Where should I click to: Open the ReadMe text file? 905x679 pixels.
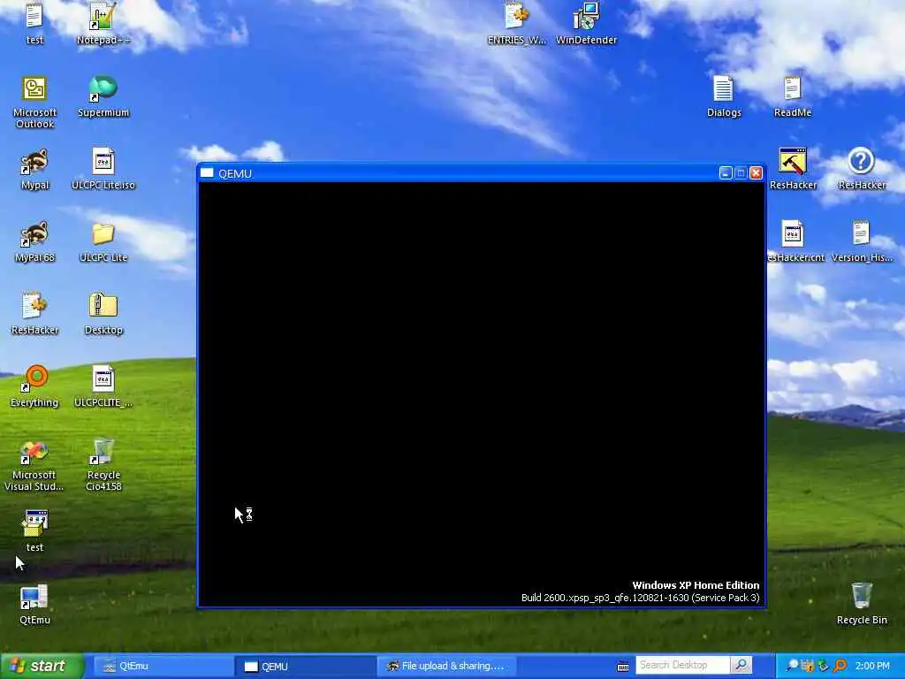793,96
